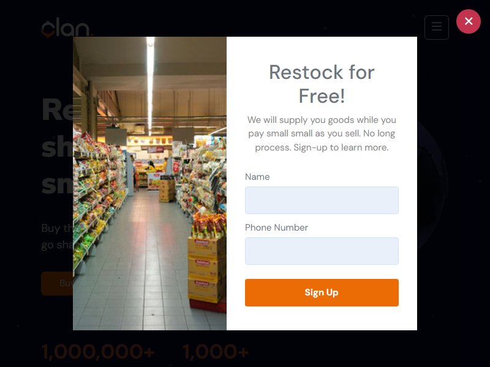Click the dimmed large headline behind popup
The width and height of the screenshot is (490, 367).
click(57, 146)
